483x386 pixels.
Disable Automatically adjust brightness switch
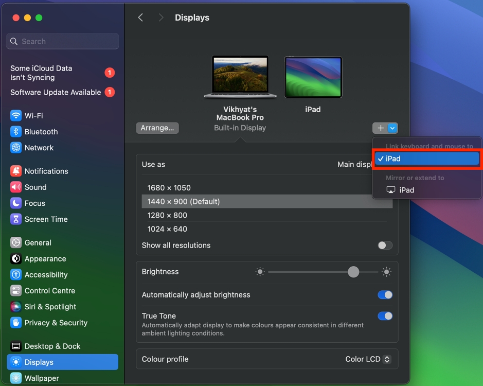point(385,295)
